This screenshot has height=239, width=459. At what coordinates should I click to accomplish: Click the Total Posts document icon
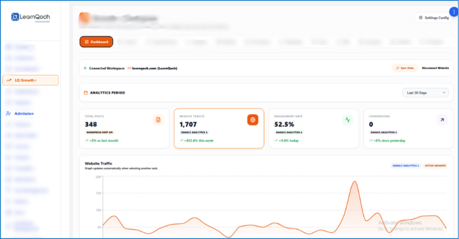(x=158, y=120)
